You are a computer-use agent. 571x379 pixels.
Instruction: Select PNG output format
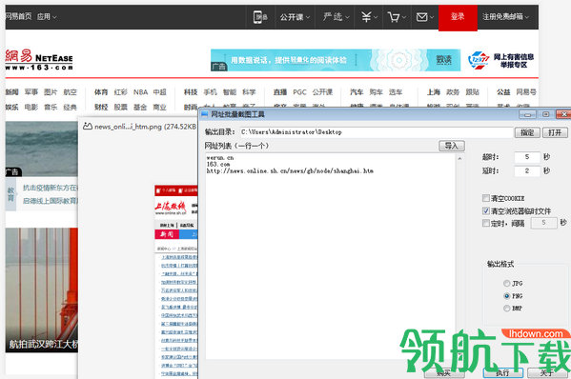(x=506, y=296)
